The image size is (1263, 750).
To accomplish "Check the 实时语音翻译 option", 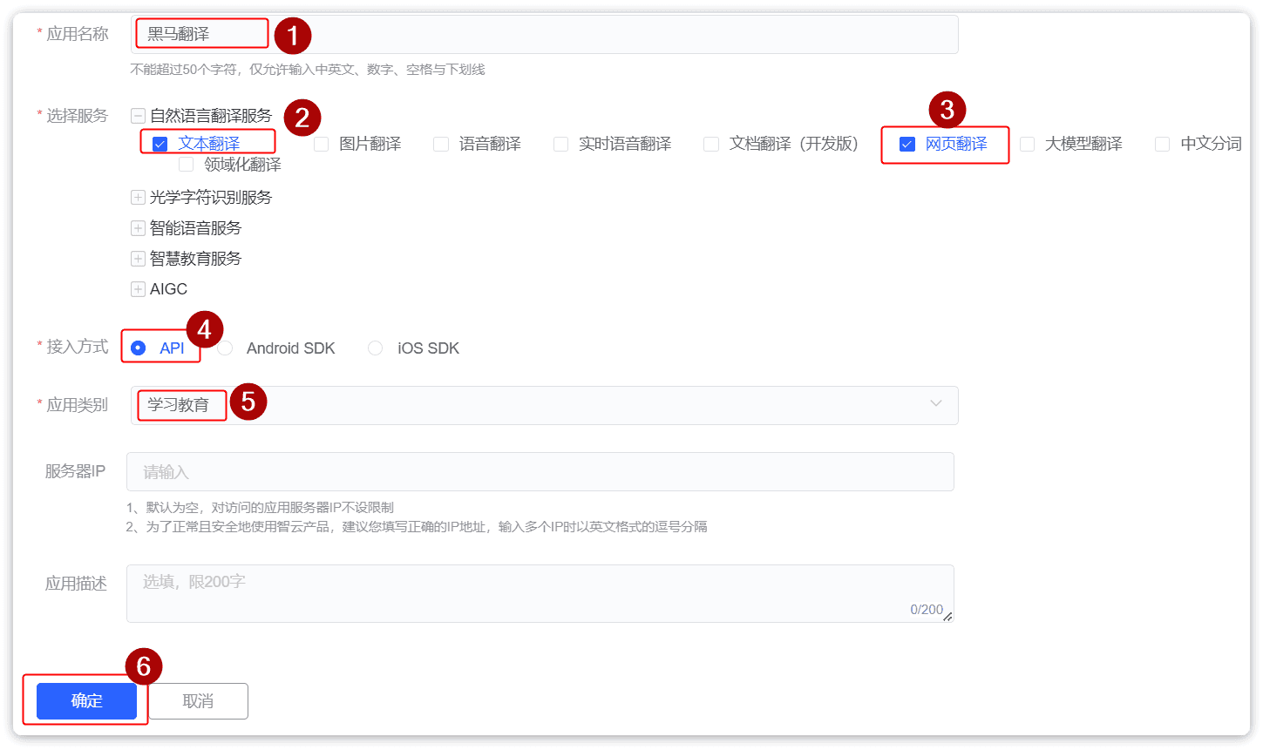I will click(x=561, y=145).
